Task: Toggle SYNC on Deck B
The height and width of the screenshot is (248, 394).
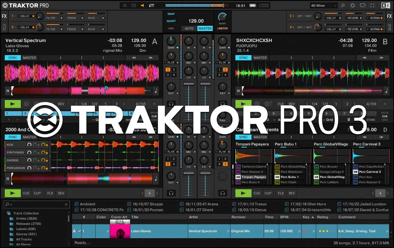Action: pos(243,58)
